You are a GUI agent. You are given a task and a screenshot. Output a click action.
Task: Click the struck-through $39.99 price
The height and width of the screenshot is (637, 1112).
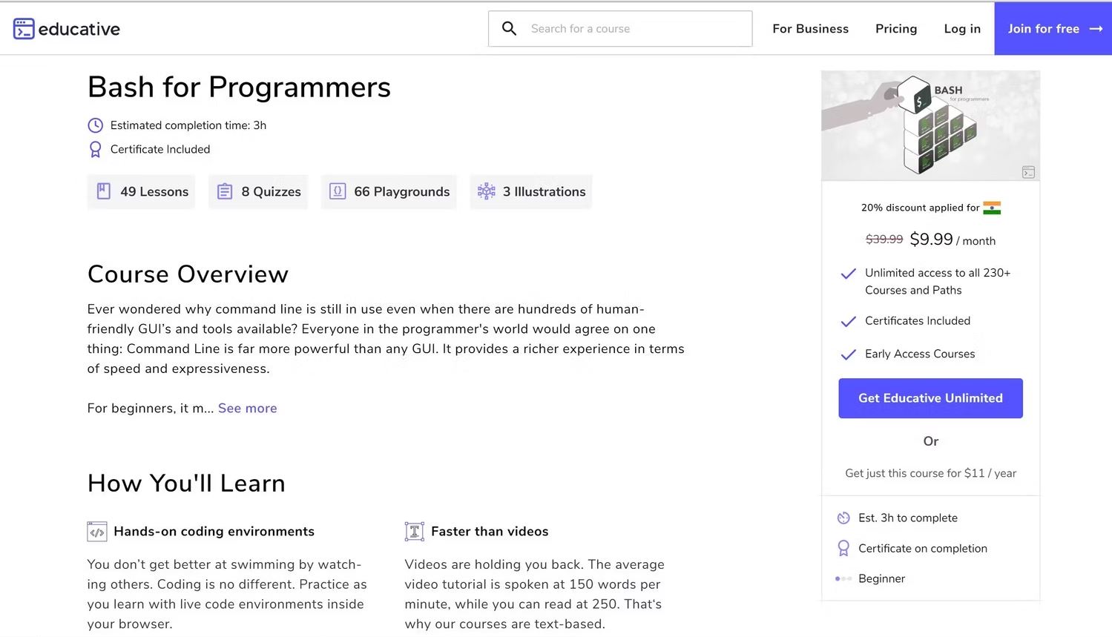(x=884, y=239)
